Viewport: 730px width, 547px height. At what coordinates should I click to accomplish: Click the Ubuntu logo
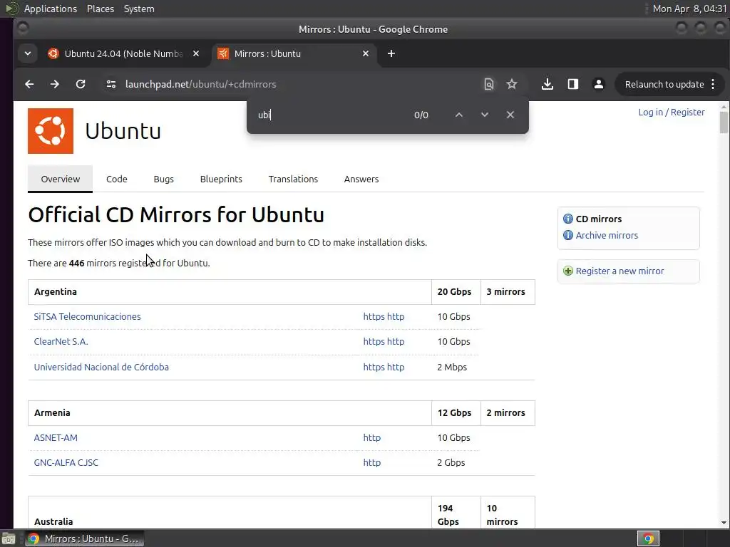[x=51, y=131]
